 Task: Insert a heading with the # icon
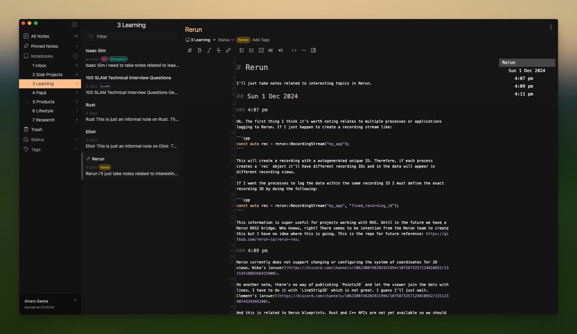[x=189, y=50]
